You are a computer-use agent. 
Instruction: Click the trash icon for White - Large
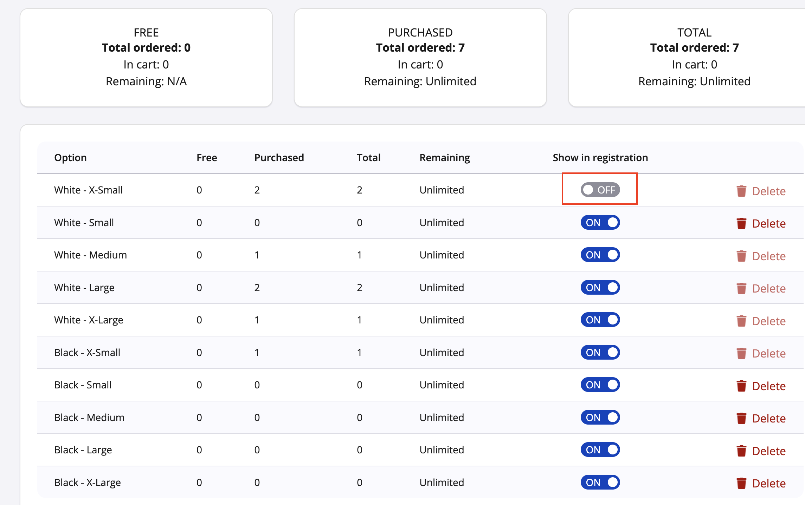pos(741,288)
